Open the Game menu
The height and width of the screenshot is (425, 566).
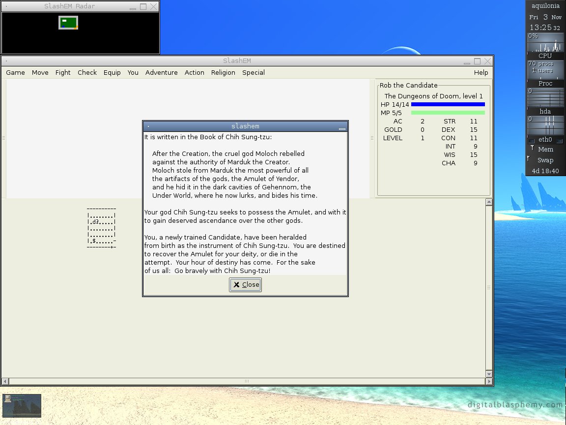15,72
